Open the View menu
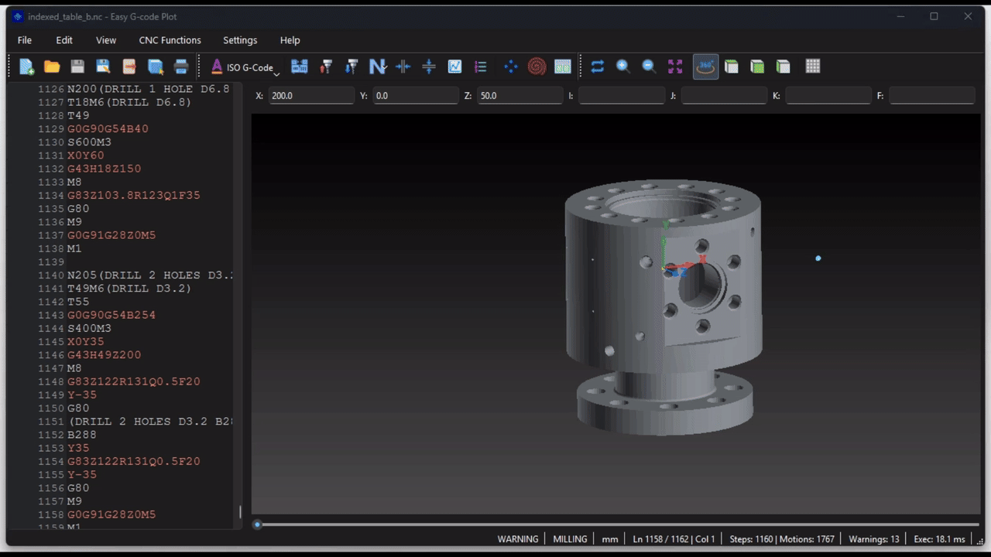 pos(106,40)
